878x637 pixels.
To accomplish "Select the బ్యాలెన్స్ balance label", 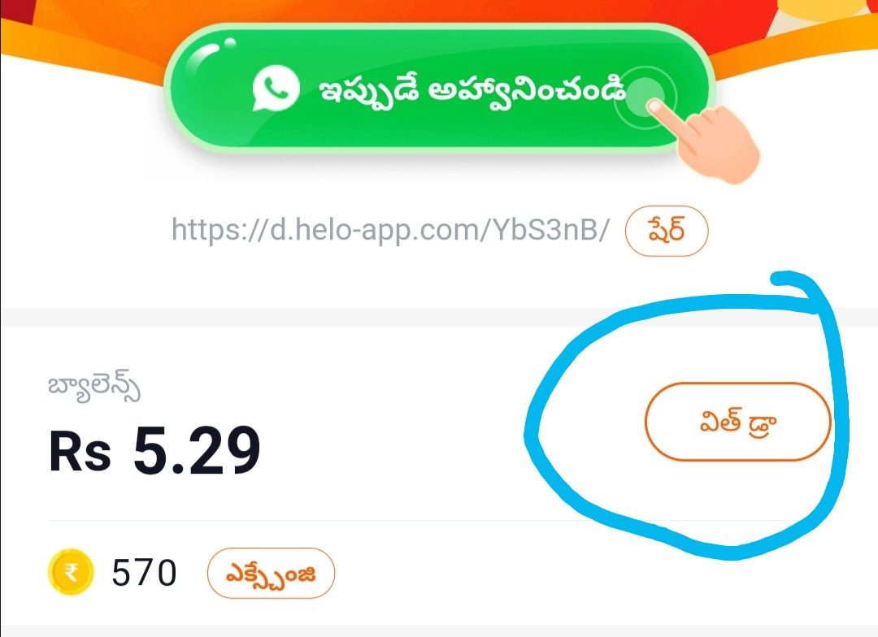I will 94,387.
